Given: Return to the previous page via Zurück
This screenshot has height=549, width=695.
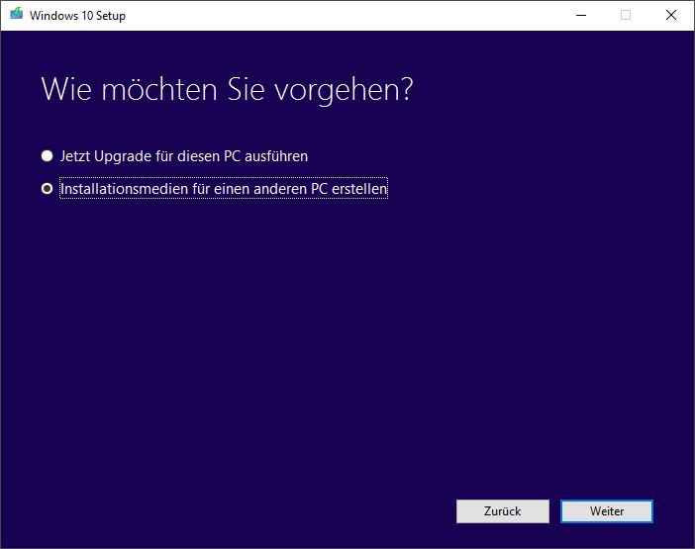Looking at the screenshot, I should pos(503,511).
